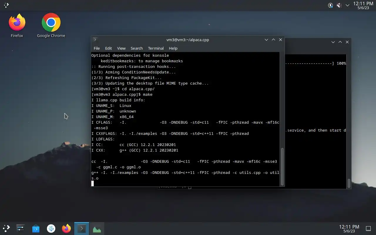Click '(1/3) Arming ConditionNeedsUpdate...' line
The height and width of the screenshot is (235, 376).
point(134,72)
